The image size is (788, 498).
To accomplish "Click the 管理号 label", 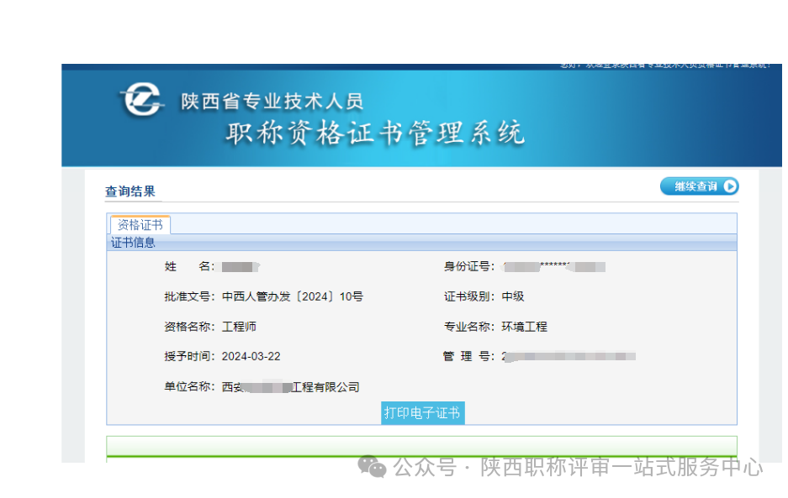I will click(x=468, y=356).
